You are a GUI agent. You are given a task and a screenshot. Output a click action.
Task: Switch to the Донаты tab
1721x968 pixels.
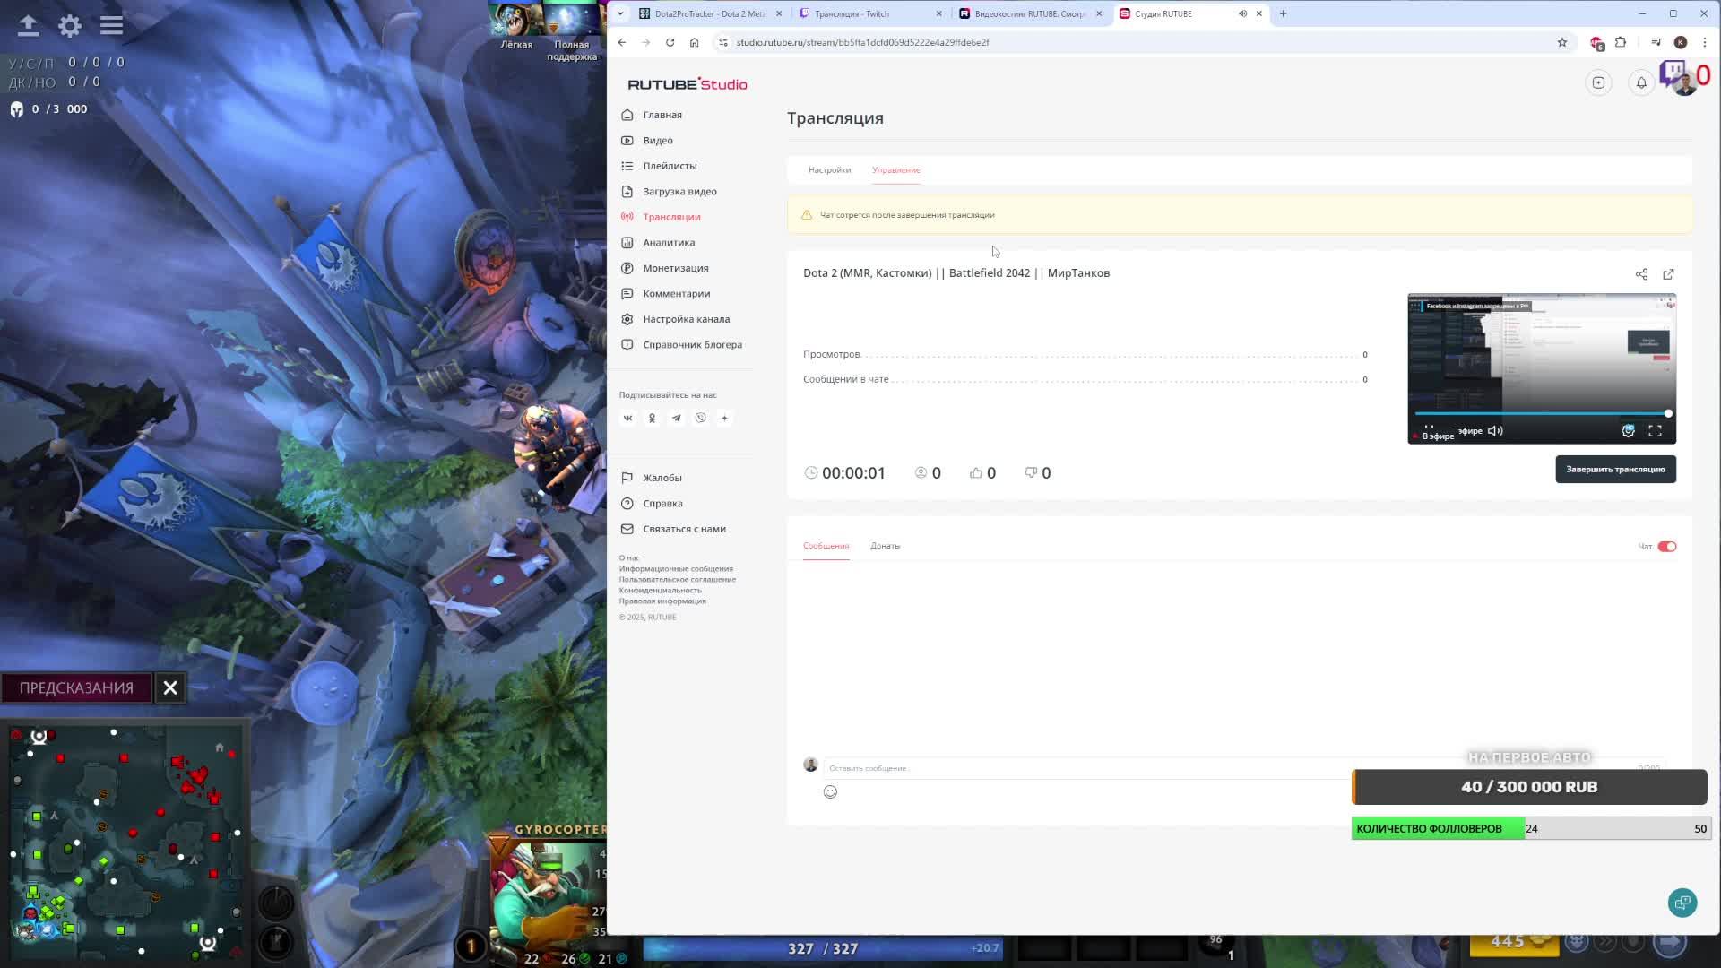click(x=885, y=546)
